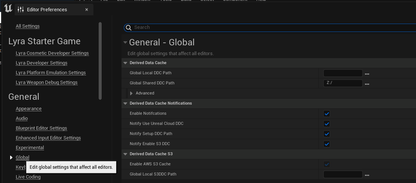Select the Editor Preferences tab
Image resolution: width=416 pixels, height=183 pixels.
point(54,9)
